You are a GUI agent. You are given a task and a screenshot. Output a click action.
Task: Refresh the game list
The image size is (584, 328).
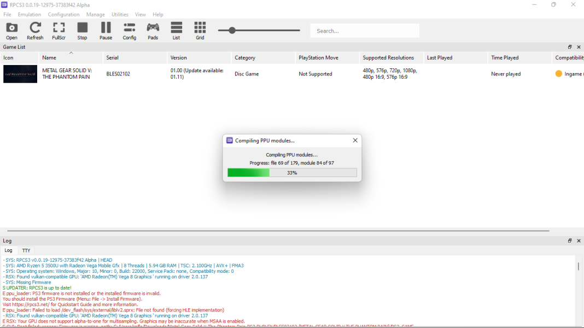click(x=35, y=31)
